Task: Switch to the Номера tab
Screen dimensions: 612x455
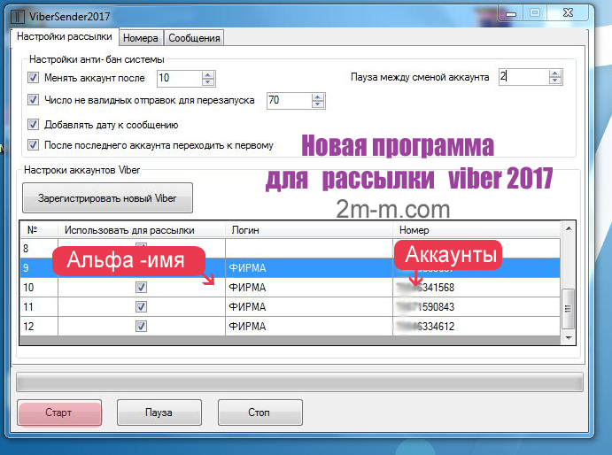Action: [x=141, y=38]
